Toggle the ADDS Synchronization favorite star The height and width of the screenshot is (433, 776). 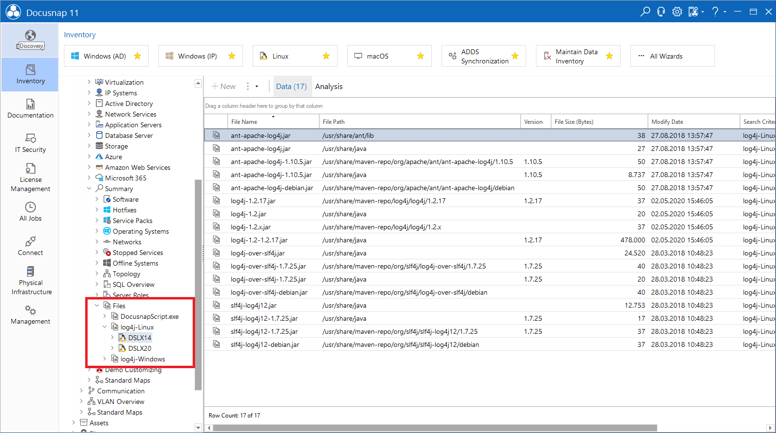pyautogui.click(x=515, y=56)
